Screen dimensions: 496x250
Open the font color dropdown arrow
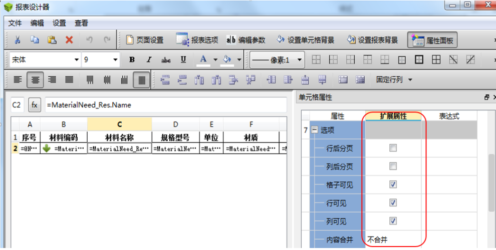215,59
